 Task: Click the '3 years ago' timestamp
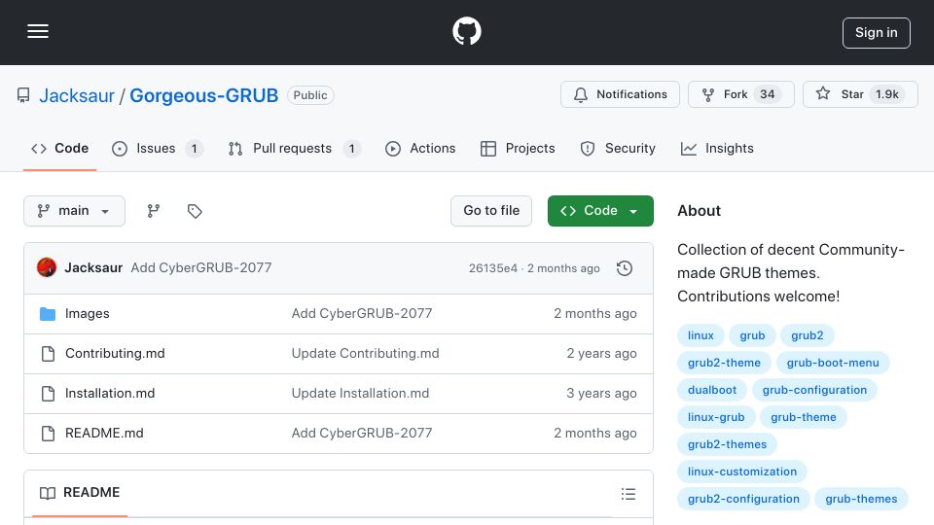[x=601, y=394]
